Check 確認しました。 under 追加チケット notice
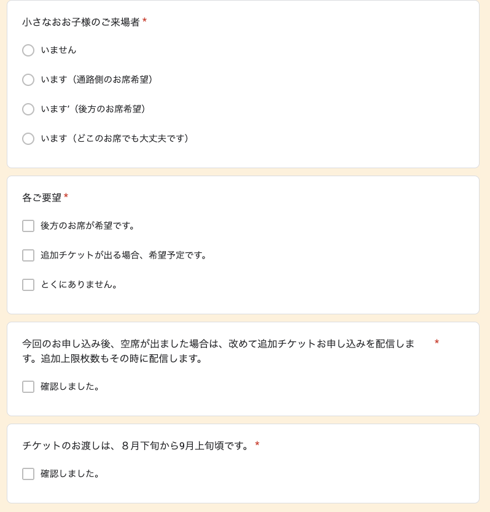 click(28, 387)
